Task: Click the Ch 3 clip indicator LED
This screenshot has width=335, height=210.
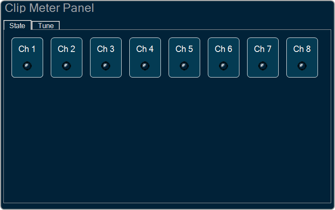Action: pyautogui.click(x=106, y=66)
